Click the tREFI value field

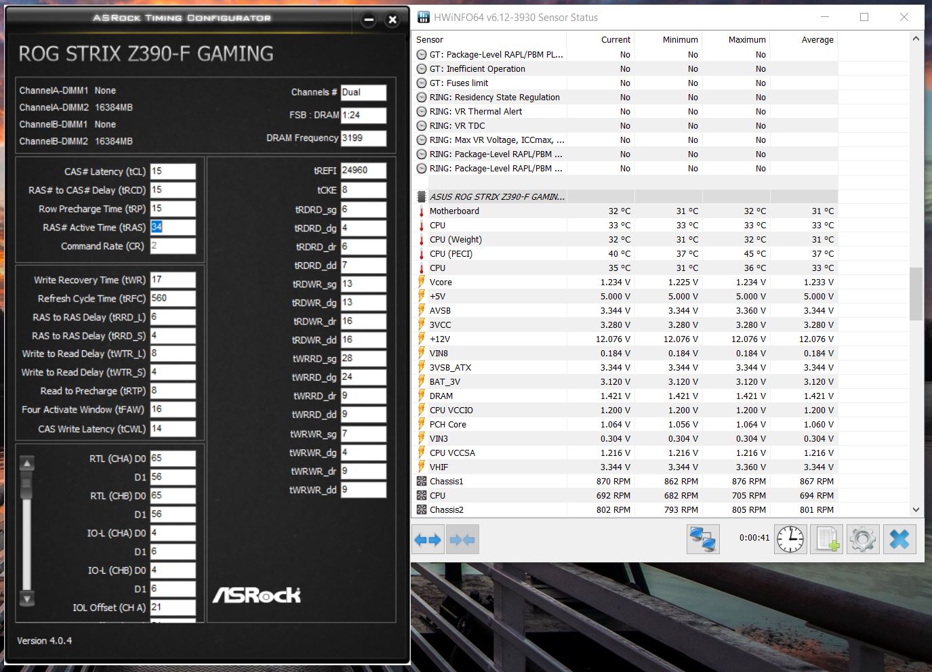coord(363,170)
